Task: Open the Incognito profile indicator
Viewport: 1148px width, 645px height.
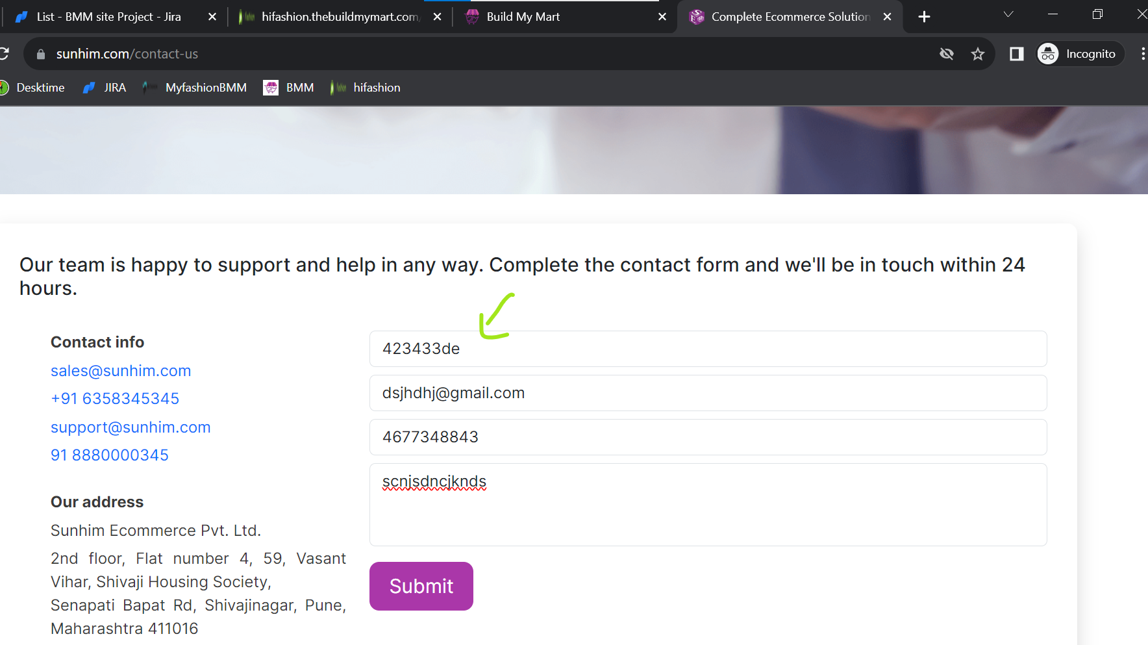Action: click(1080, 54)
